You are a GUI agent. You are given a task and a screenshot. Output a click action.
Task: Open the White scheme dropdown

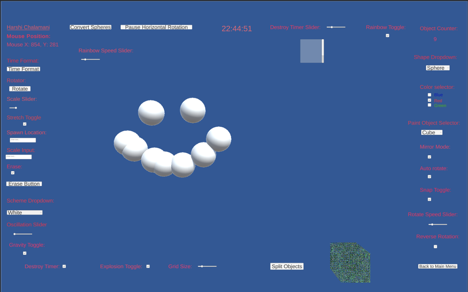click(24, 212)
